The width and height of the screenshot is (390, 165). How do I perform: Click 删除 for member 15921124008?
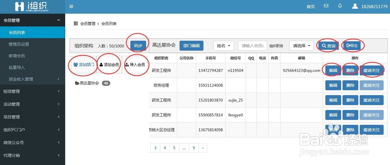tap(350, 85)
